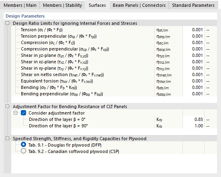Select Canadian softwood plywood (CSP) option
This screenshot has width=221, height=177.
(23, 151)
